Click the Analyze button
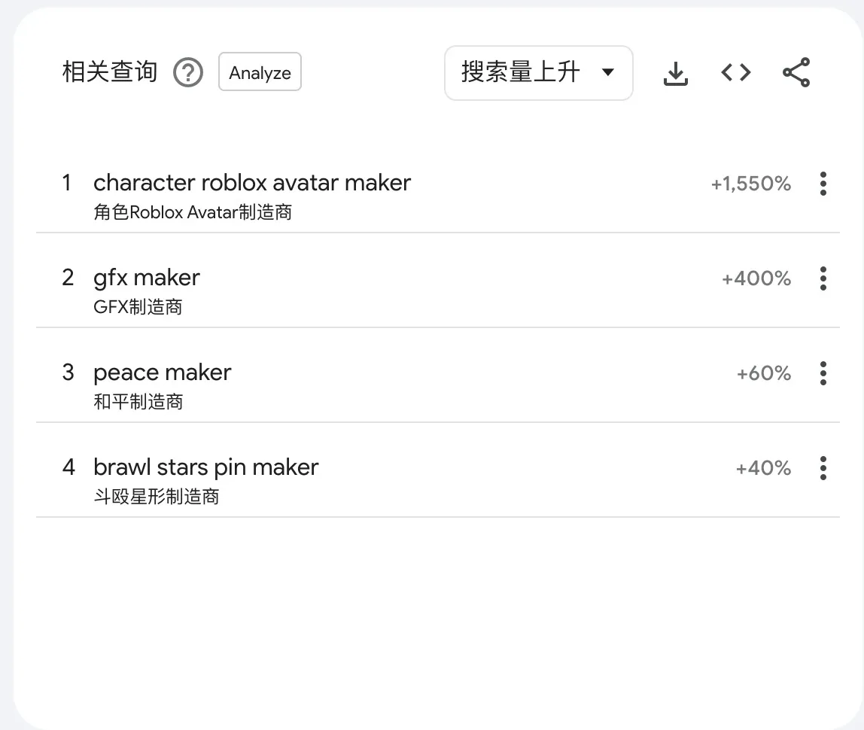The height and width of the screenshot is (730, 864). coord(260,72)
